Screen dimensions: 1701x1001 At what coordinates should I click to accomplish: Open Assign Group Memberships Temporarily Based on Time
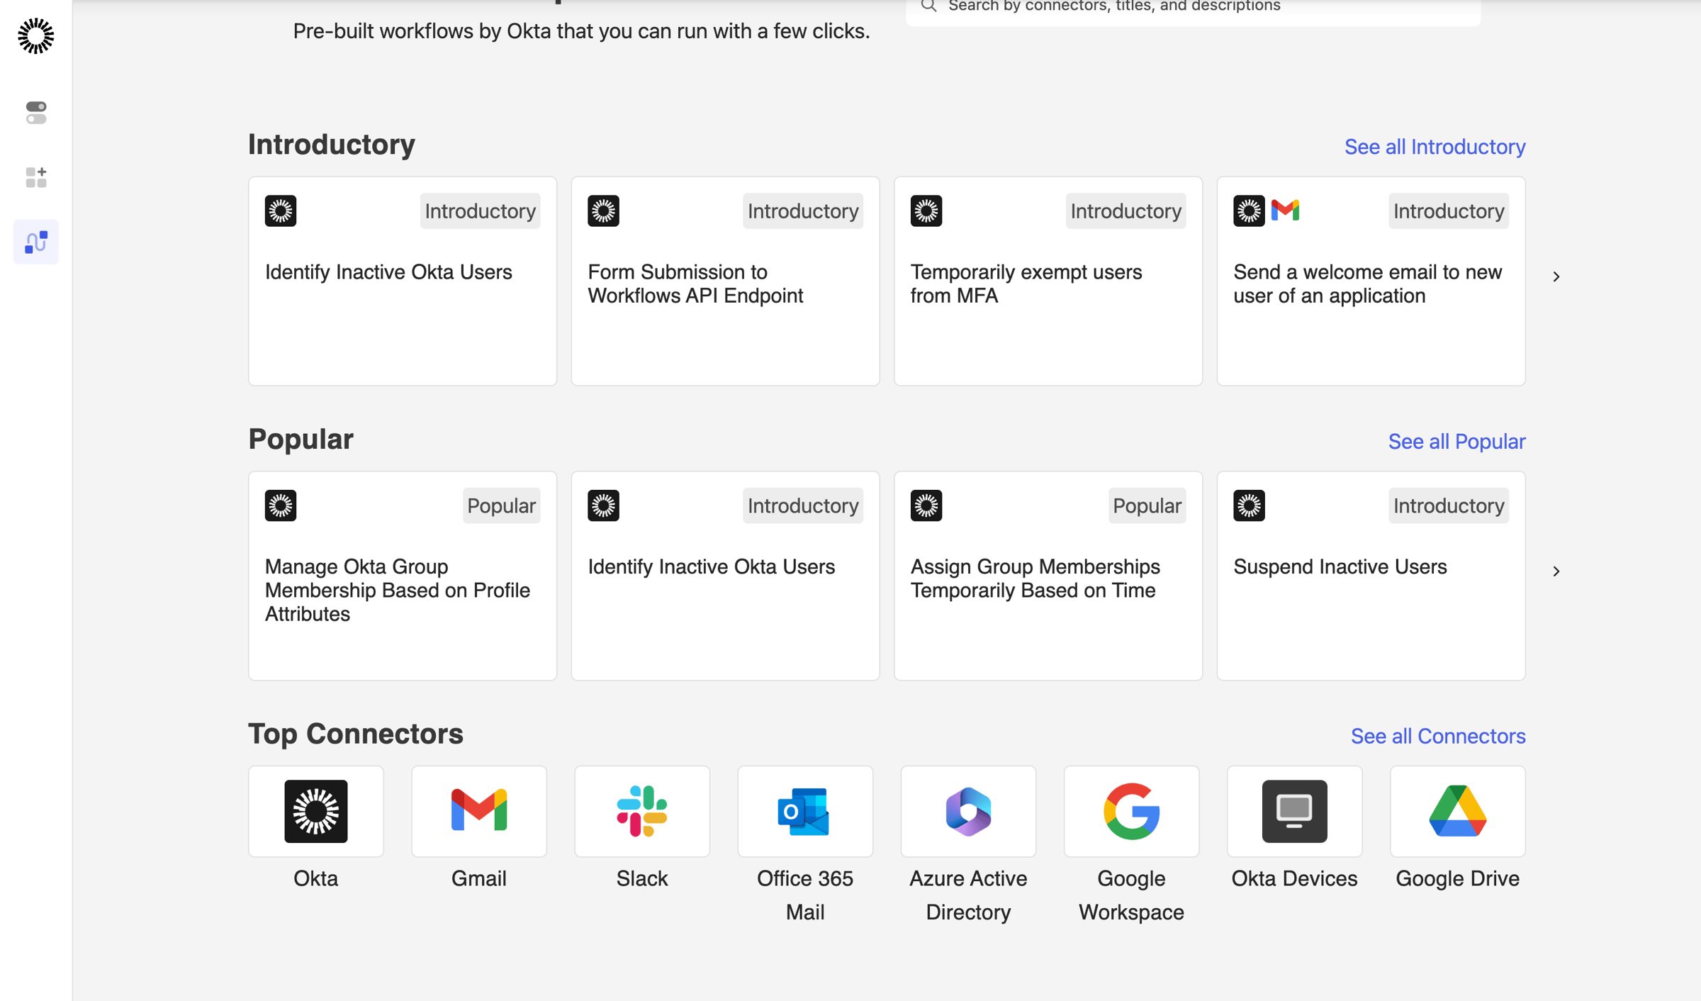pos(1048,576)
